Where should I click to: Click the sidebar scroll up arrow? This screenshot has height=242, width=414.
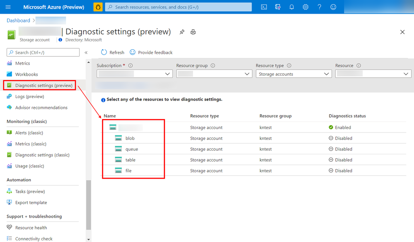tap(88, 62)
